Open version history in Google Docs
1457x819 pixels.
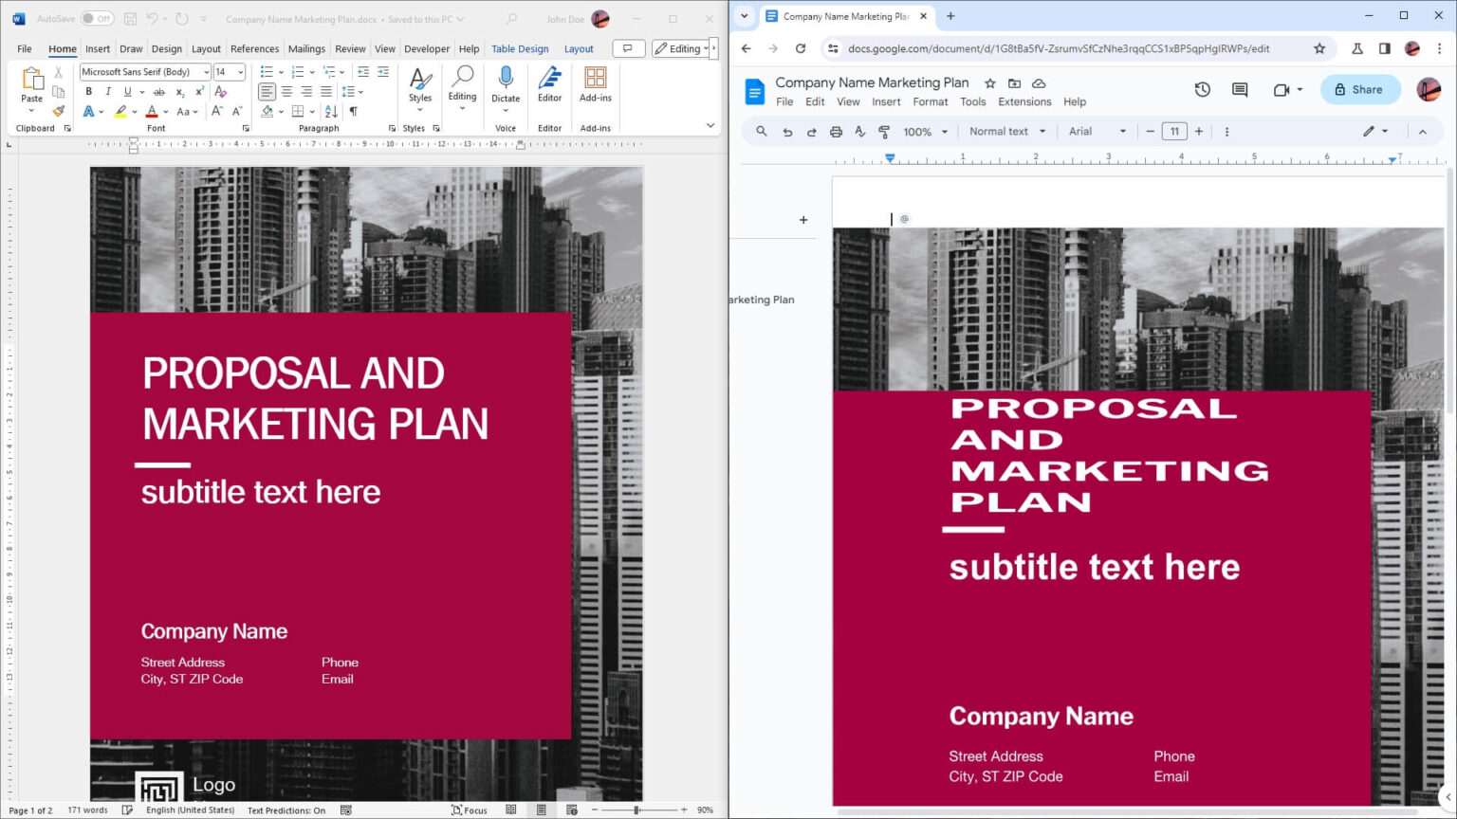(x=1202, y=89)
